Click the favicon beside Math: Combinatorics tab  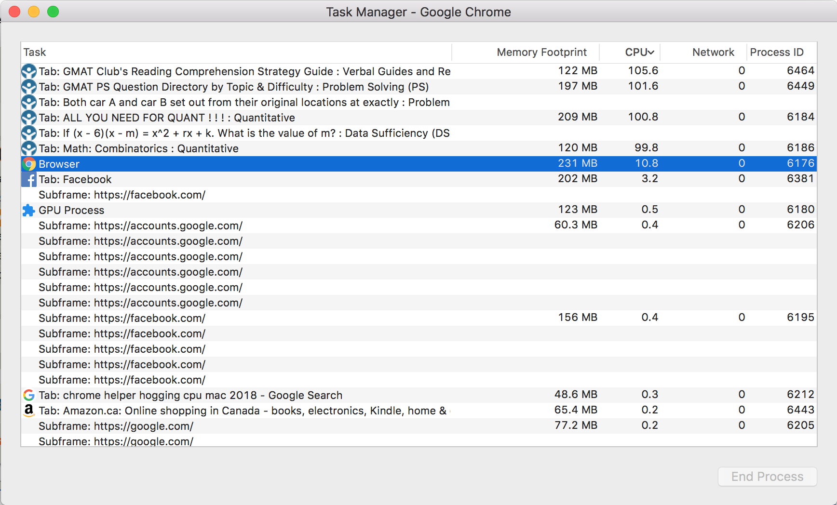tap(29, 148)
